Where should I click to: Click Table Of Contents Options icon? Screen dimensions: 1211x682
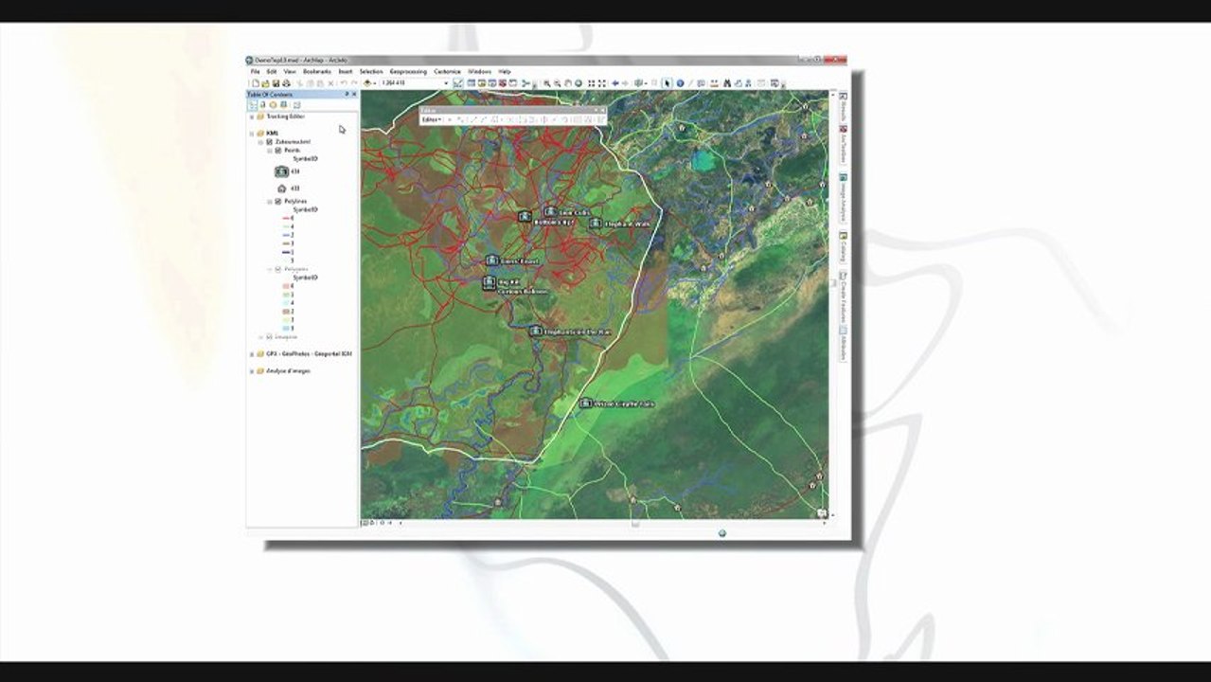coord(296,105)
